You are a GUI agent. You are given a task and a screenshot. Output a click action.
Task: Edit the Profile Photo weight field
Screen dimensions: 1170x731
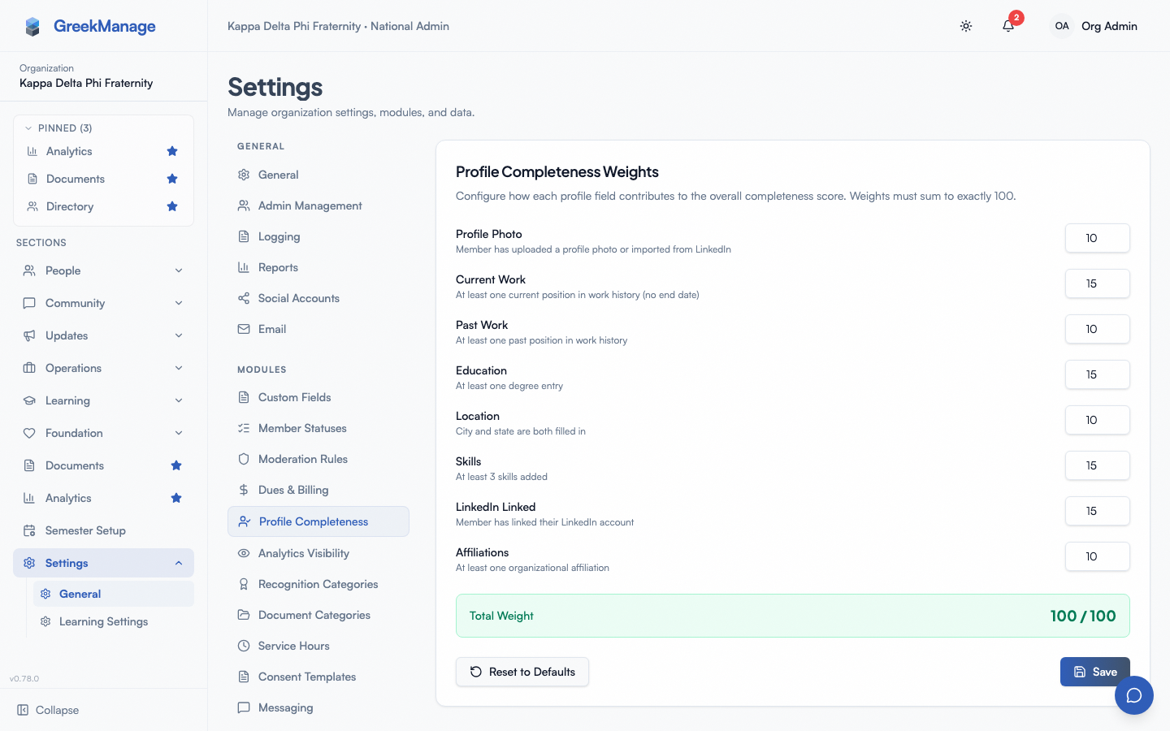click(x=1098, y=238)
